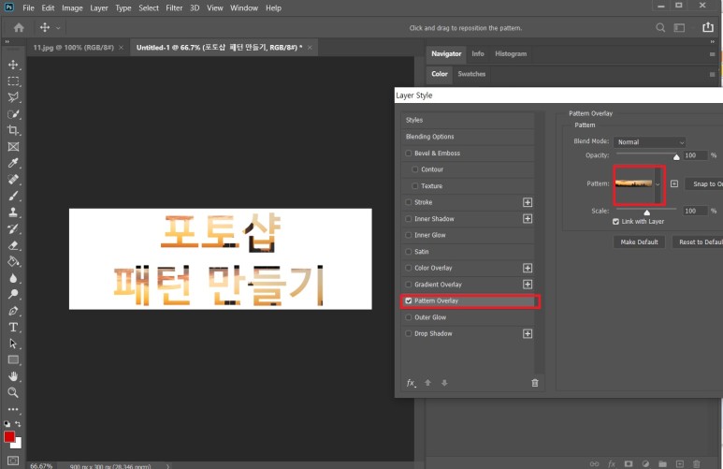Uncheck the Pattern Overlay checkbox
723x469 pixels.
pyautogui.click(x=409, y=301)
